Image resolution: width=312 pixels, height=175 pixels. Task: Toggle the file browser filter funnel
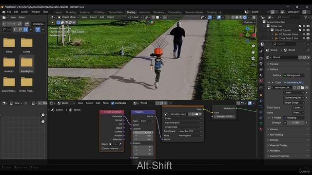pos(38,30)
